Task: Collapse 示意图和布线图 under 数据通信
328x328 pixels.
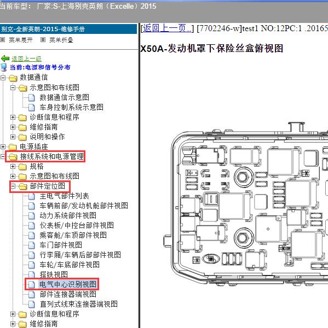Action: click(x=13, y=87)
